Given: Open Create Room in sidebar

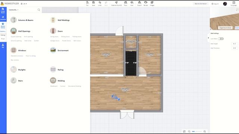Looking at the screenshot, I should click(3, 11).
